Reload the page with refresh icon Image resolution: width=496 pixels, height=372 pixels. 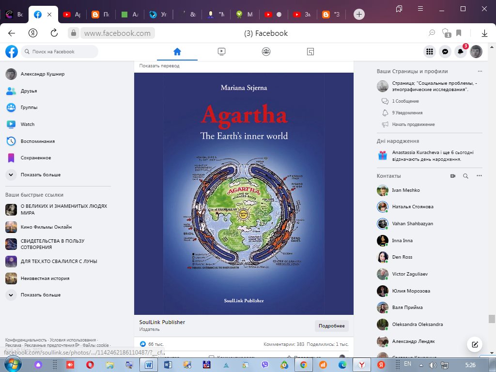click(x=54, y=33)
